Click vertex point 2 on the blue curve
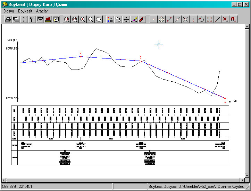Image resolution: width=251 pixels, height=191 pixels. (x=81, y=56)
